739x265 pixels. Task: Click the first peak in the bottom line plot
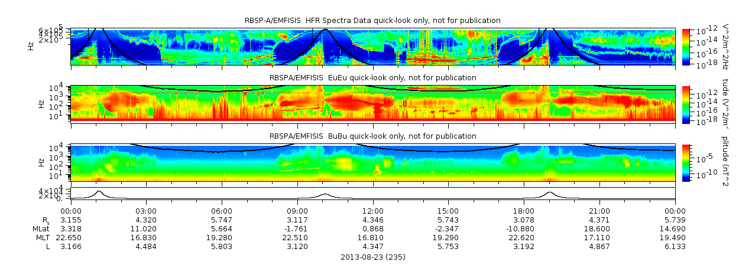99,192
